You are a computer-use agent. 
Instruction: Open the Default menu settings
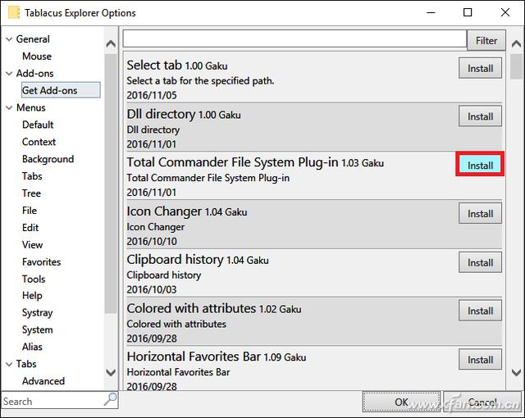click(38, 125)
